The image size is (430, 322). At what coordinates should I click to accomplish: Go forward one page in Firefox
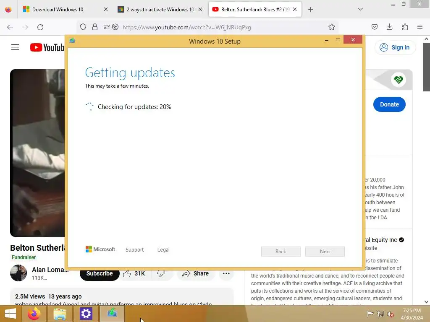click(25, 27)
